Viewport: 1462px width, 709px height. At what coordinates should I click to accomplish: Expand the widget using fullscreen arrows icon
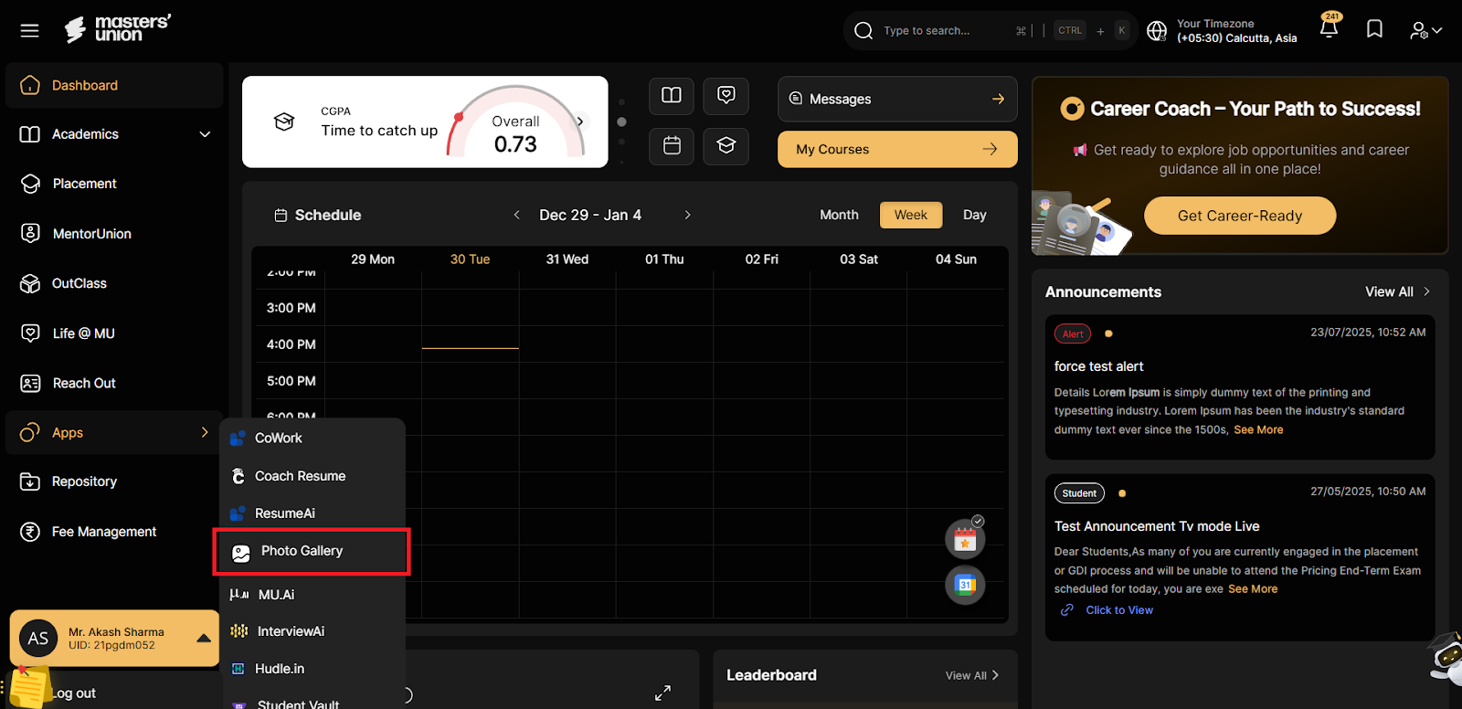662,693
